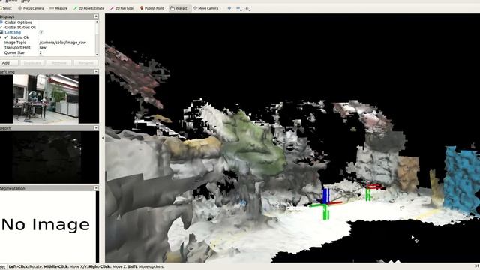Activate the Publish Point tool
The height and width of the screenshot is (270, 480).
[151, 8]
